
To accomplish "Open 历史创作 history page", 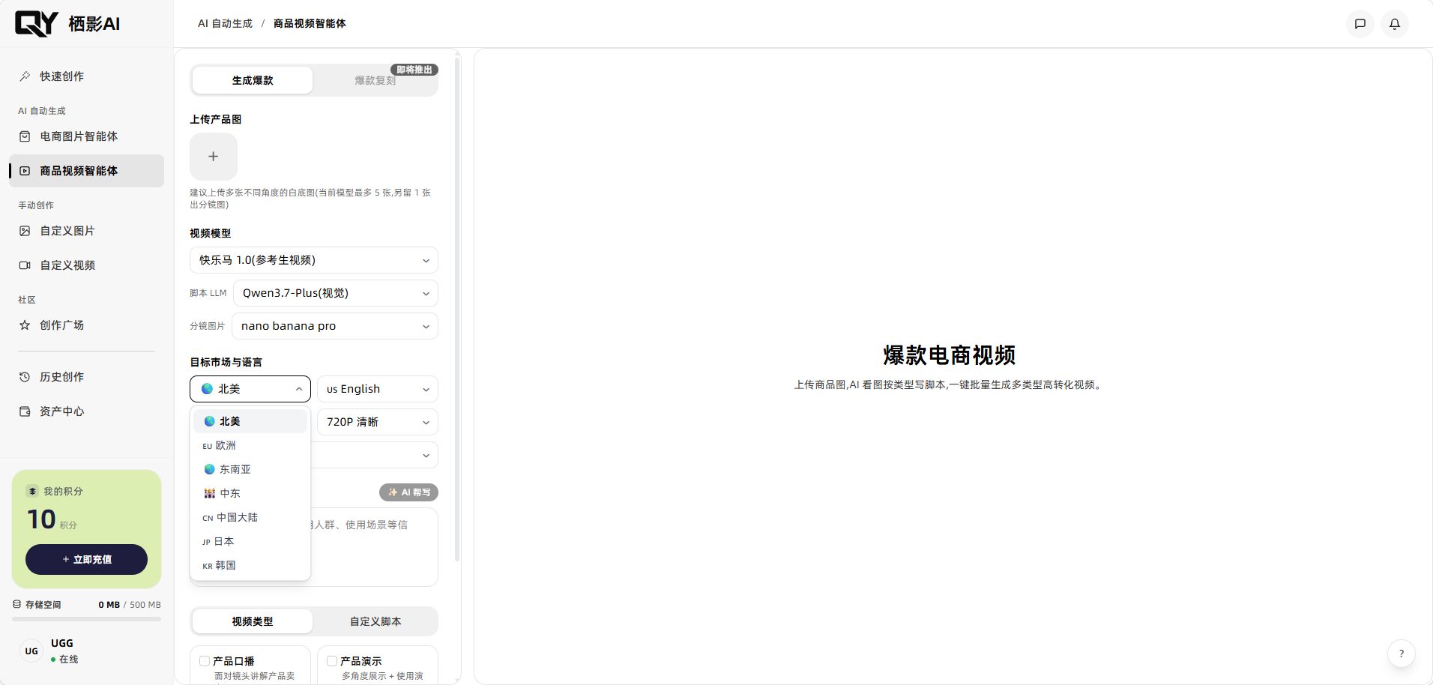I will tap(86, 377).
